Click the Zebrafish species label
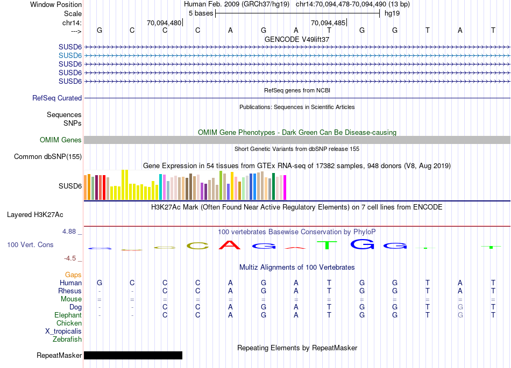The width and height of the screenshot is (511, 368). 67,339
